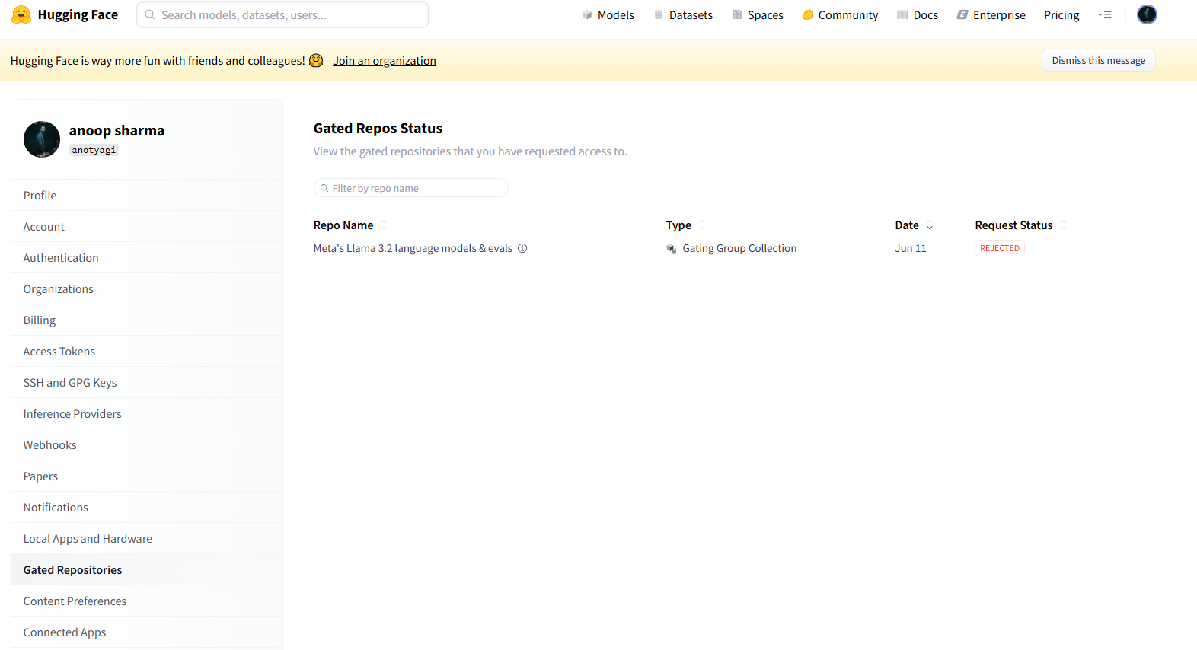Open the Docs menu item
Image resolution: width=1197 pixels, height=650 pixels.
coord(918,15)
